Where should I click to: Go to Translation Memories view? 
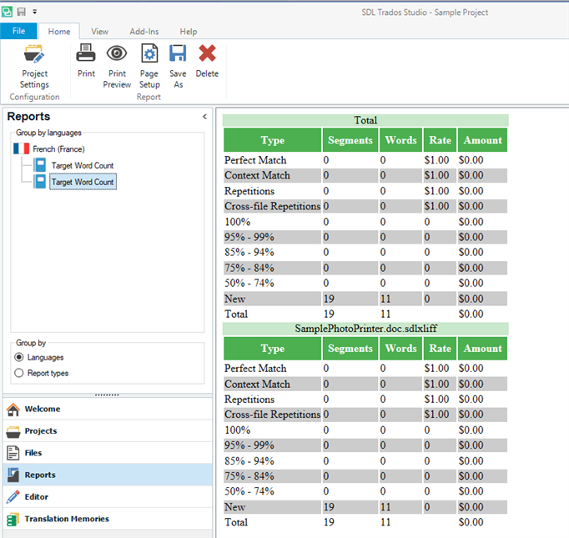tap(108, 519)
